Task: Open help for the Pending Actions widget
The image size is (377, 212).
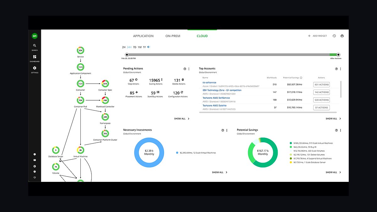Action: coord(185,69)
